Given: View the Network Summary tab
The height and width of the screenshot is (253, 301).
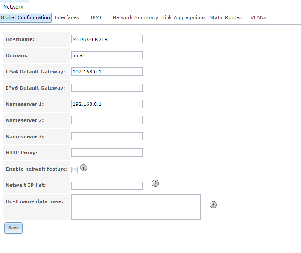Looking at the screenshot, I should [135, 17].
